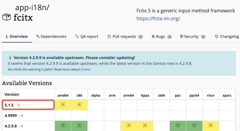The image size is (240, 131).
Task: Click the testing icon for 4.2.9.8 arm64
Action: (x=129, y=125)
